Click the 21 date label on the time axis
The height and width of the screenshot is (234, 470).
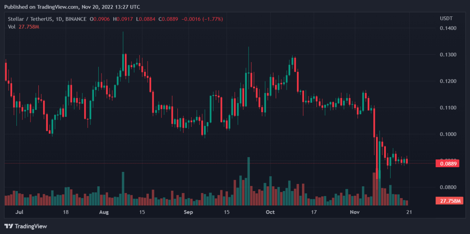pos(409,212)
